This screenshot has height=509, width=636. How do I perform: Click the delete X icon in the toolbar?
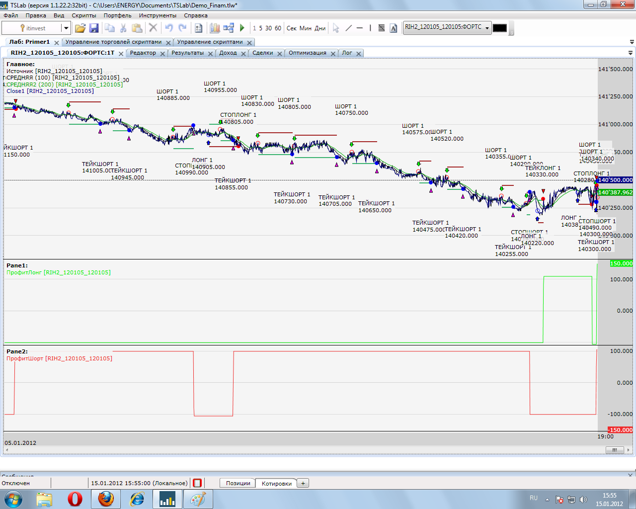(x=153, y=28)
